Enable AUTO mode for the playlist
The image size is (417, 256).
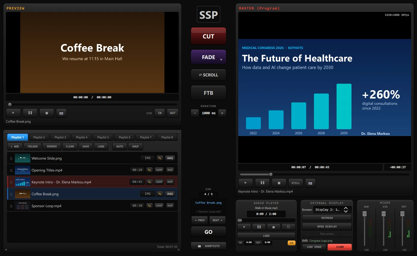[120, 146]
